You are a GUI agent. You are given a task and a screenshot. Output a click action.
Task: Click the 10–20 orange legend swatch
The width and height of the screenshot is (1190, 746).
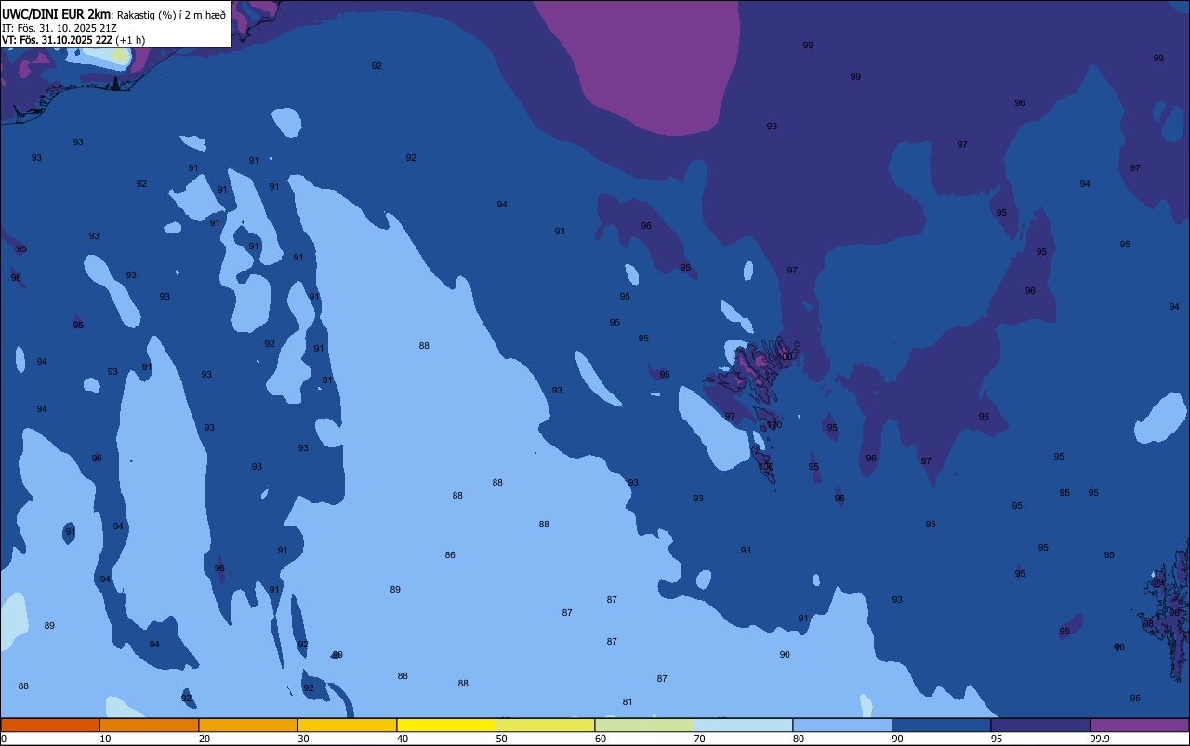[149, 725]
